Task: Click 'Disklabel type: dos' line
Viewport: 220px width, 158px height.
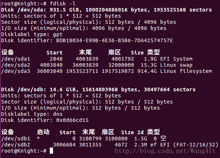Action: pyautogui.click(x=32, y=114)
